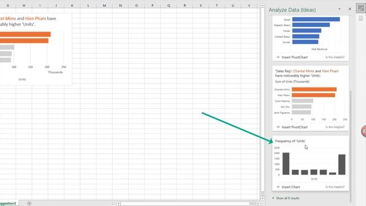Image resolution: width=366 pixels, height=206 pixels.
Task: Select column P header
Action: [x=153, y=5]
